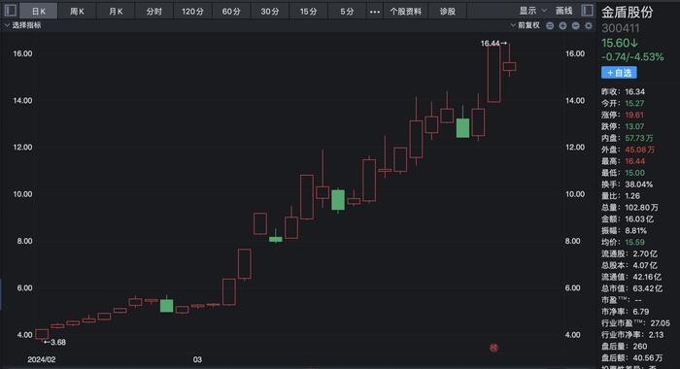
Task: Click the 外盘 45.08万 row
Action: tap(628, 150)
